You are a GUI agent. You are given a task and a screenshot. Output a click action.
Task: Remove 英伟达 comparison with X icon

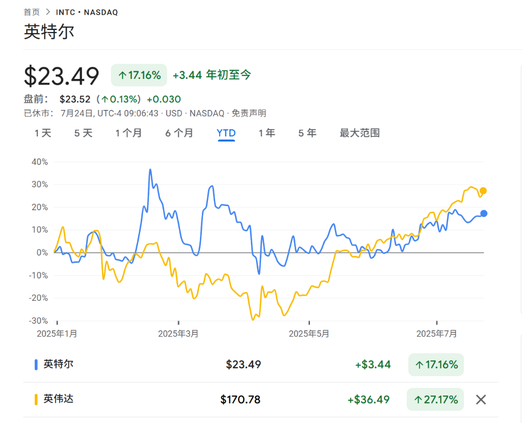point(481,400)
